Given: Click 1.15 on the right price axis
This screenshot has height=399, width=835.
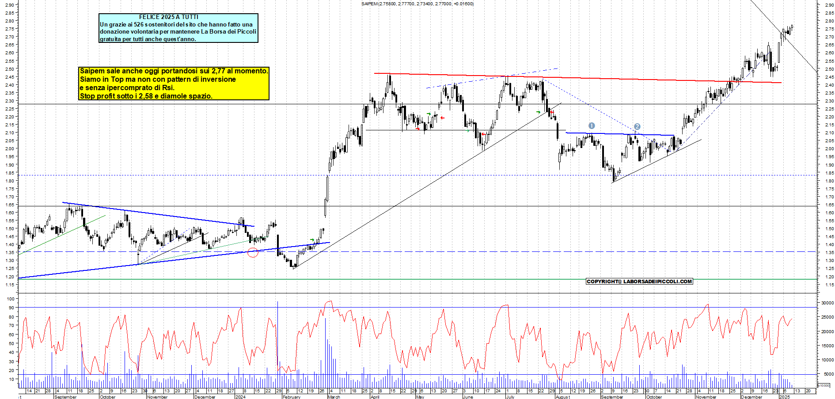Looking at the screenshot, I should (x=829, y=285).
